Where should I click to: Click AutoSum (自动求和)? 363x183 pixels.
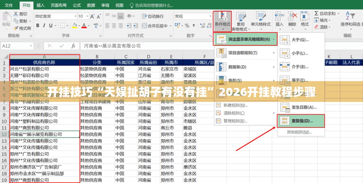[x=325, y=13]
